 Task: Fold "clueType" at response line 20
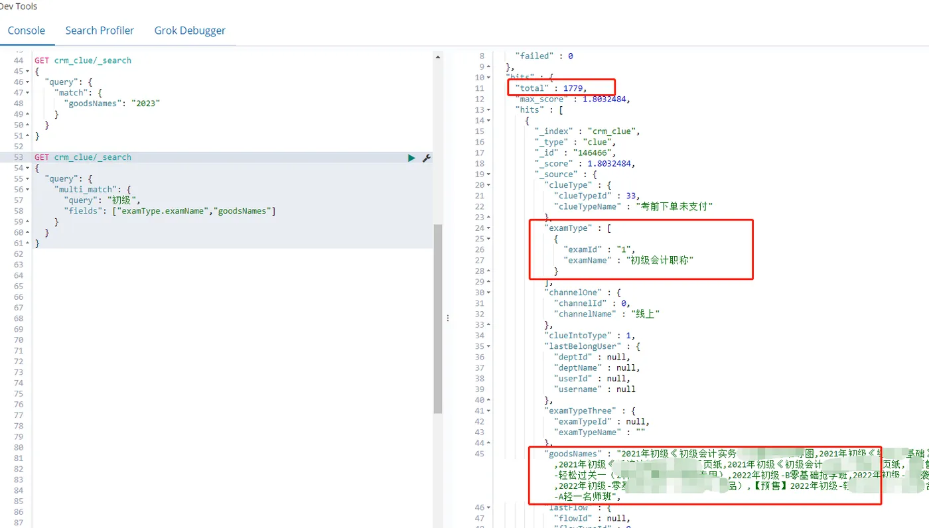[489, 185]
